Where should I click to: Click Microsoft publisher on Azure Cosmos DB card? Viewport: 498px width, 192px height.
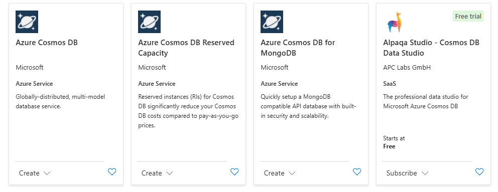click(x=30, y=67)
